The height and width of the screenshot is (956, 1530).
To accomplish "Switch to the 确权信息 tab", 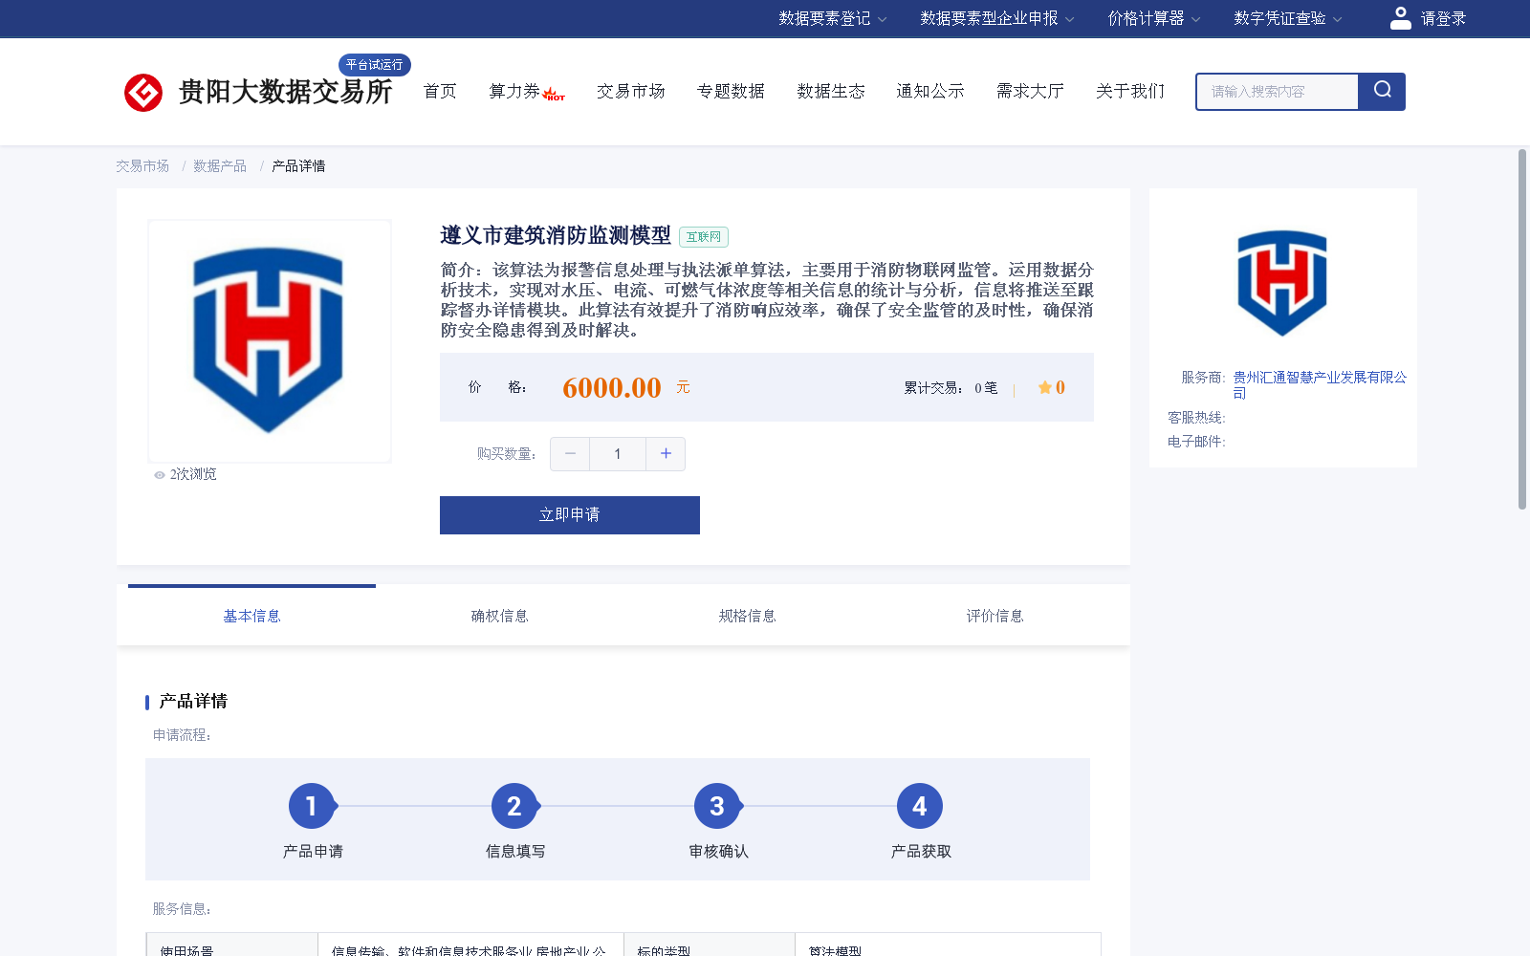I will click(x=499, y=616).
